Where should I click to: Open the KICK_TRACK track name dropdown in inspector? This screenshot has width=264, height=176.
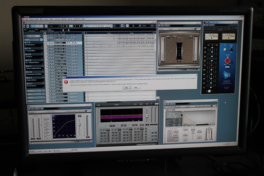[x=33, y=36]
